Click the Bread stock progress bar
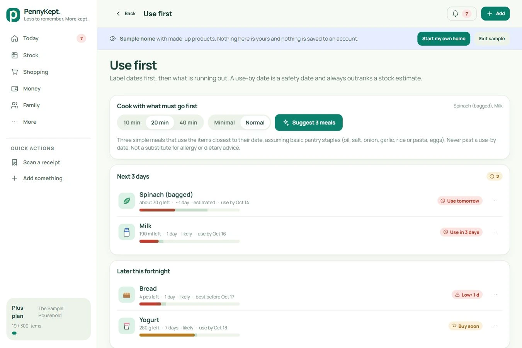522x348 pixels. [x=189, y=304]
